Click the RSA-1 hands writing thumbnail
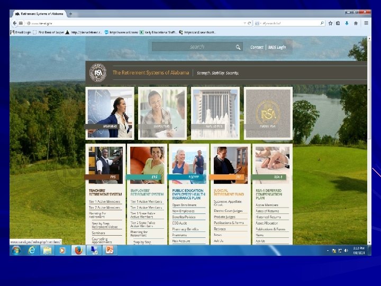381x286 pixels. click(273, 165)
